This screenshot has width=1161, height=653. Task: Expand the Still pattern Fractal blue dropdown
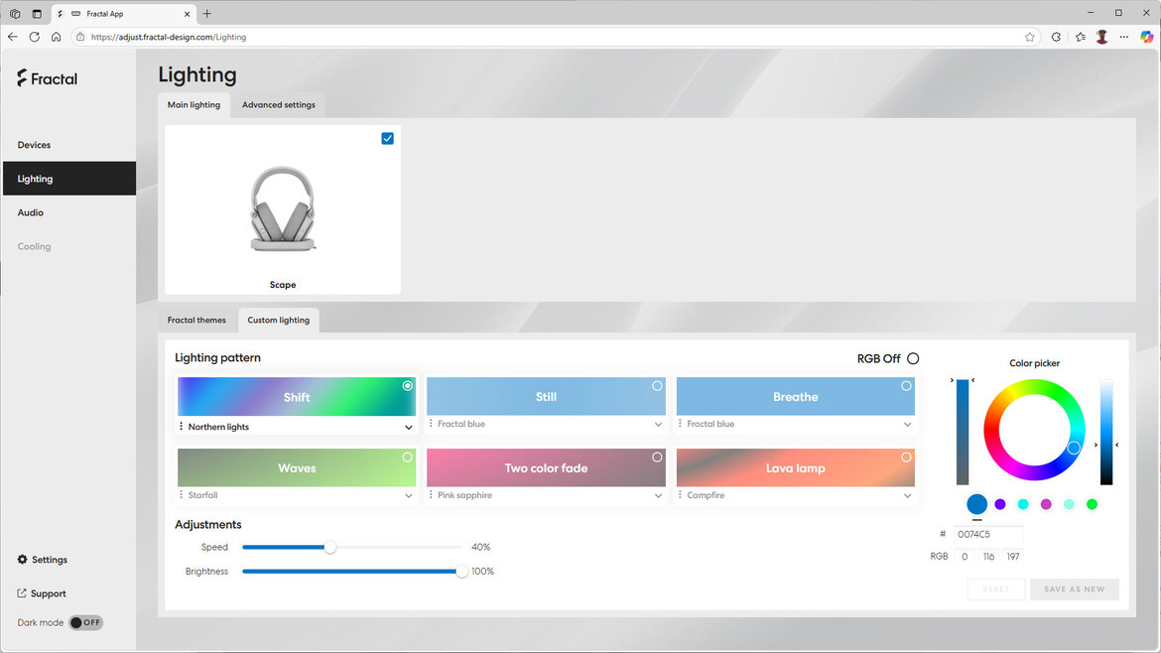pyautogui.click(x=658, y=424)
